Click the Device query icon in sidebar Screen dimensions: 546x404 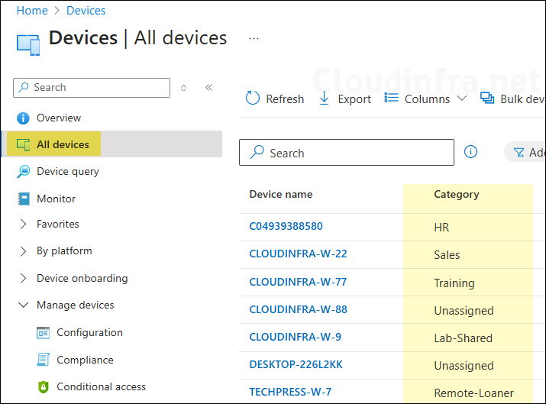pyautogui.click(x=23, y=172)
